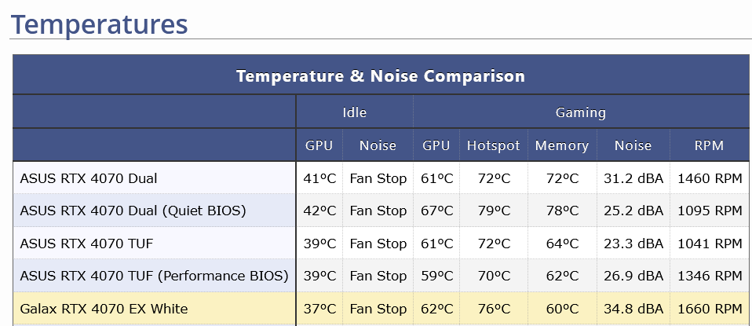Click Fan Stop in the ASUS Dual row
This screenshot has height=326, width=752.
coord(378,178)
